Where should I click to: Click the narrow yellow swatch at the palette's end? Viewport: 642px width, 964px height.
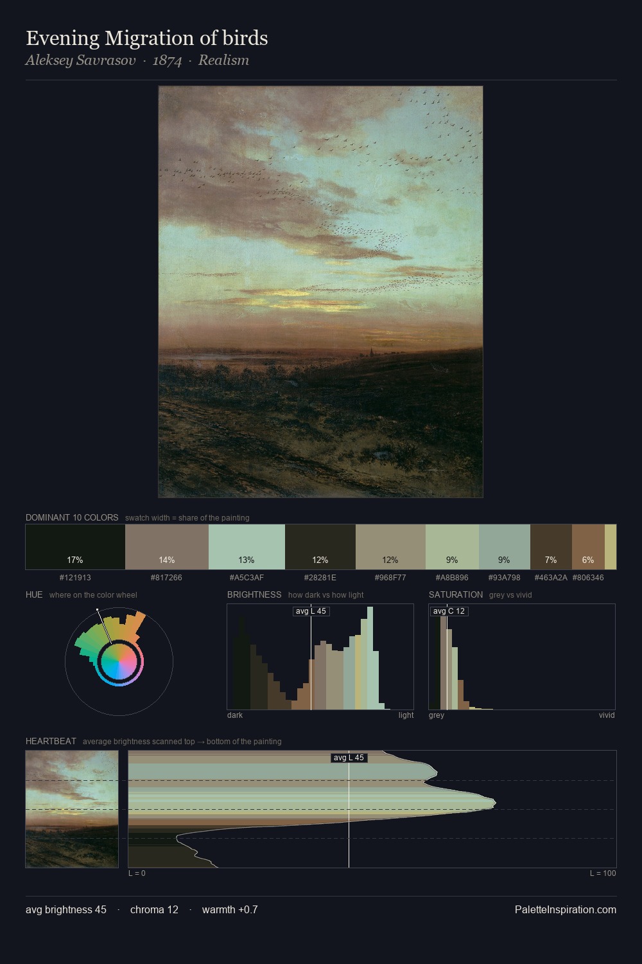tap(611, 547)
